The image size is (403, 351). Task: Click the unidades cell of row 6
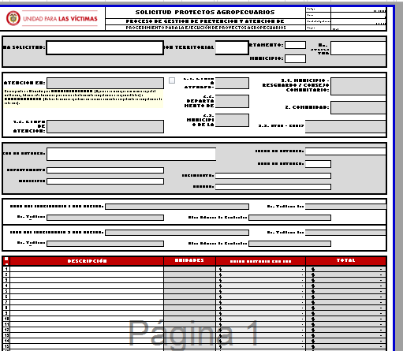(x=189, y=297)
